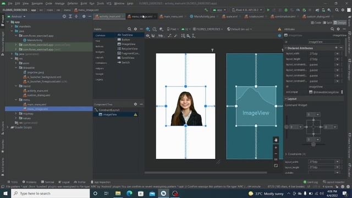Open Component Tree gear settings

135,104
